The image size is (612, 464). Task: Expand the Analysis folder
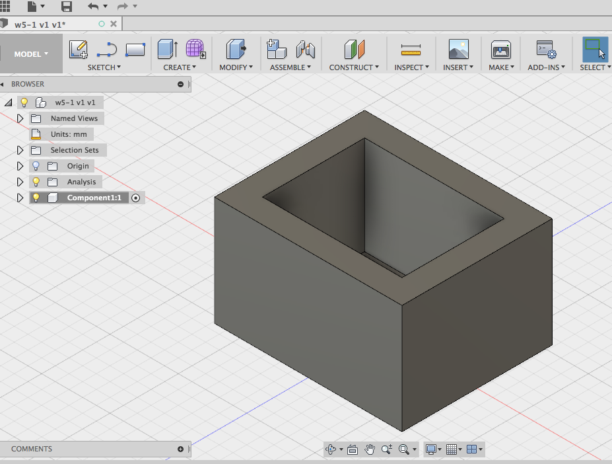(x=20, y=182)
